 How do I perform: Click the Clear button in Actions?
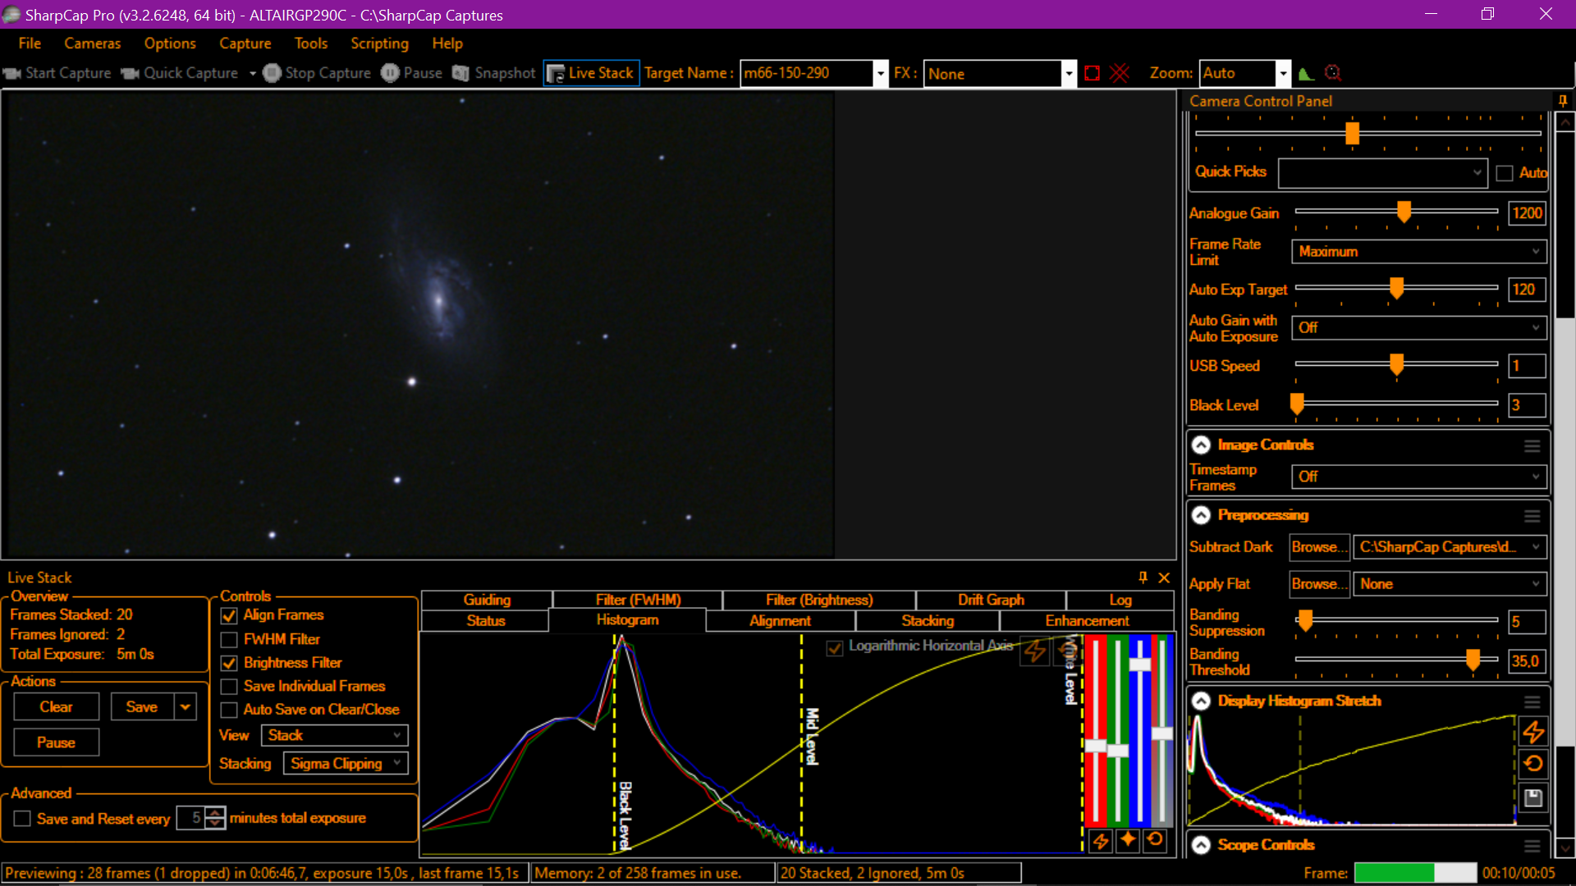pyautogui.click(x=56, y=707)
